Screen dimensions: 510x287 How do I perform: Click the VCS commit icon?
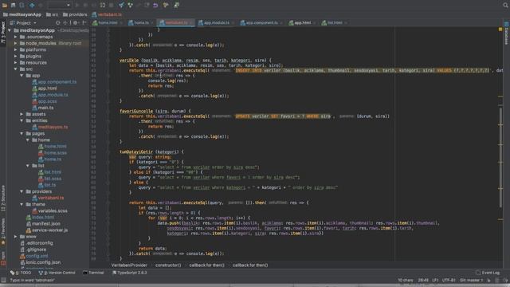(x=130, y=6)
